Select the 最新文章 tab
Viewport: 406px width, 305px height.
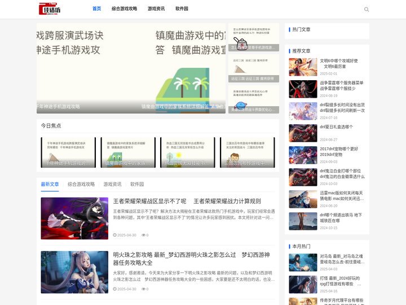(x=50, y=184)
